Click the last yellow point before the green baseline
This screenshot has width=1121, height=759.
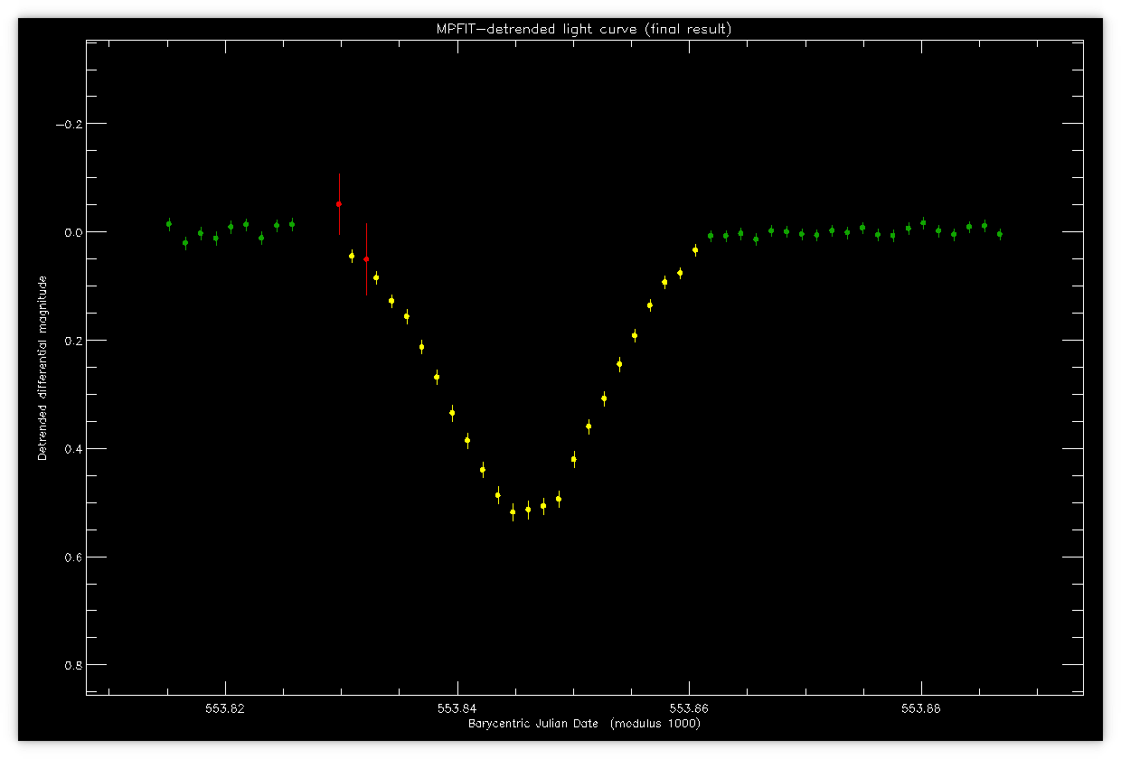pyautogui.click(x=695, y=250)
